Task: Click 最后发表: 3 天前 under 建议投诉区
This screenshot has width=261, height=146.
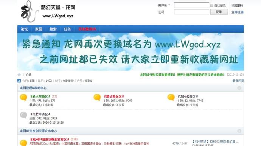Action: tap(114, 105)
